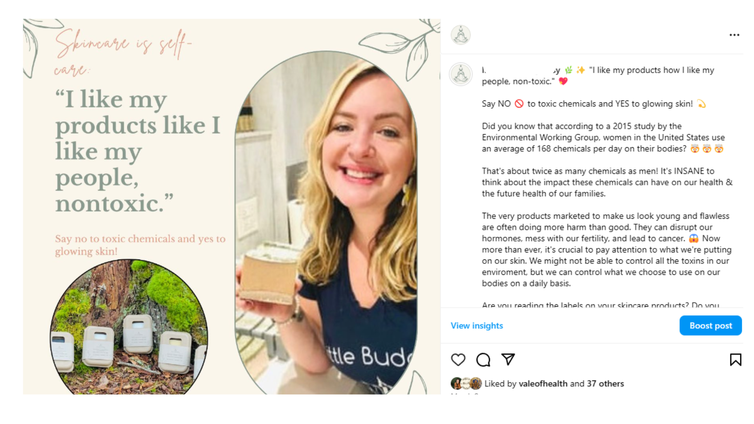Click the profile avatar beside the caption
Screen dimensions: 754x424
tap(461, 74)
